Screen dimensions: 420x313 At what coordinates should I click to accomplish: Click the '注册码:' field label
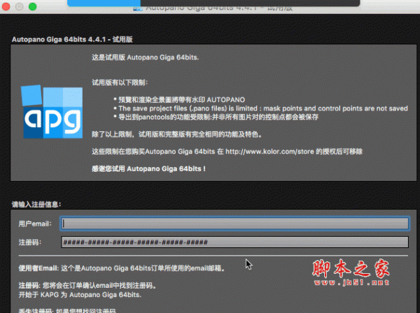[x=29, y=242]
